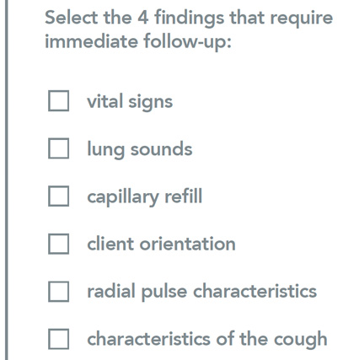The width and height of the screenshot is (343, 360).
Task: Click the 'capillary refill' option label
Action: (x=144, y=196)
